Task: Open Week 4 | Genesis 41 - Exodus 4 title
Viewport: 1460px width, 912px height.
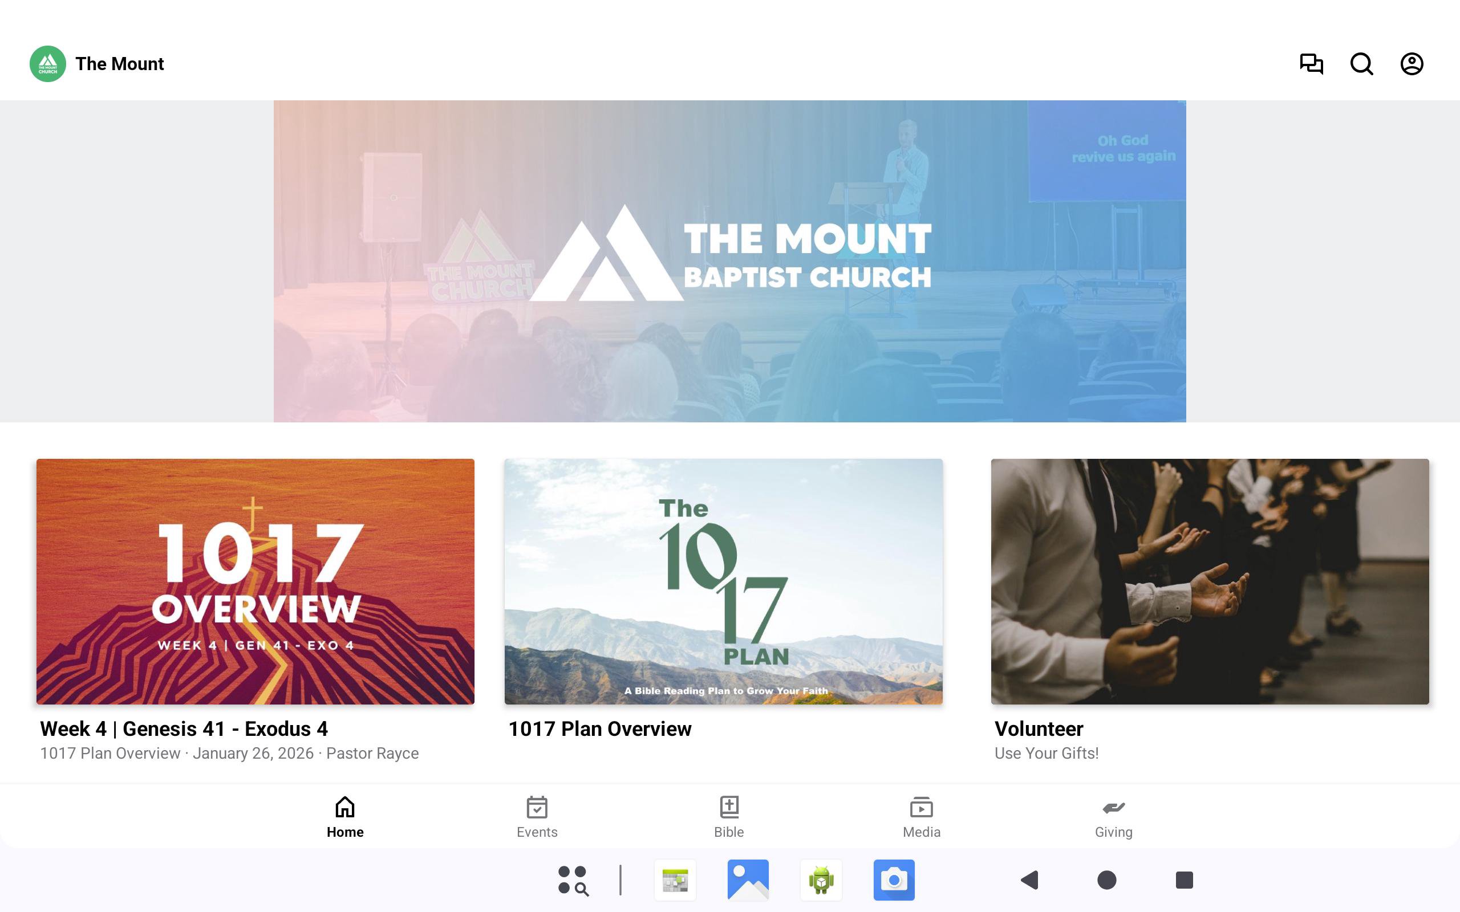Action: (184, 728)
